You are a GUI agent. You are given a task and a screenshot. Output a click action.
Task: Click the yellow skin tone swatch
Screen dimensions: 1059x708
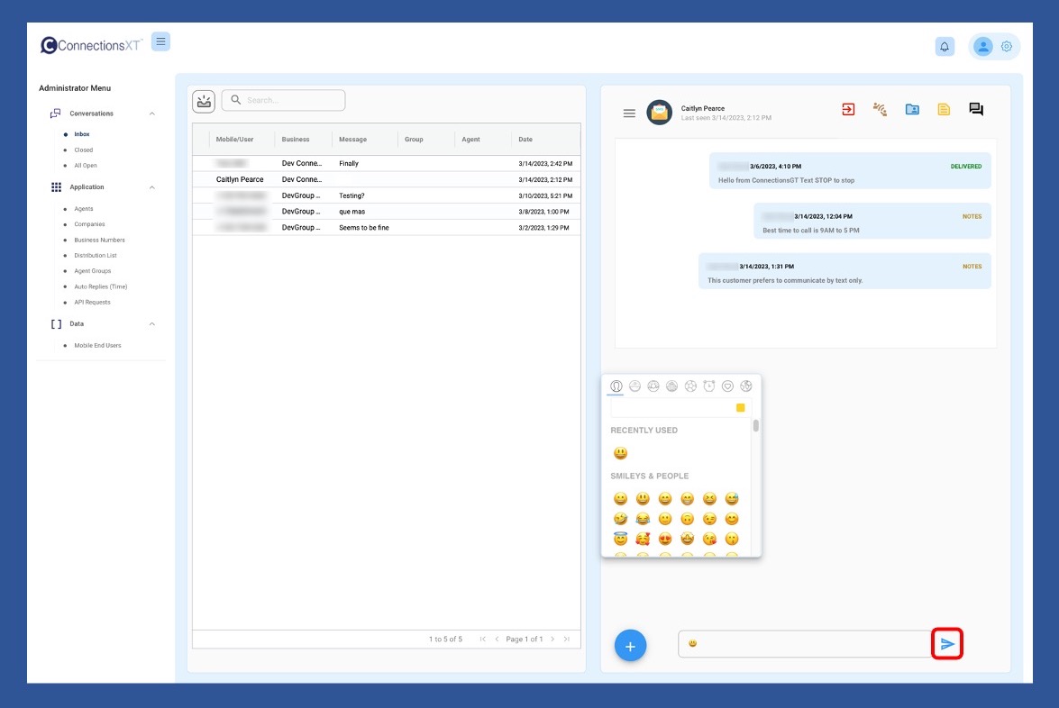pyautogui.click(x=741, y=408)
